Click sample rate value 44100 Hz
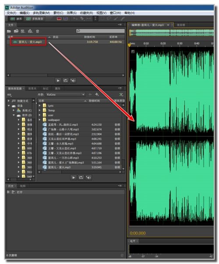 pyautogui.click(x=116, y=42)
